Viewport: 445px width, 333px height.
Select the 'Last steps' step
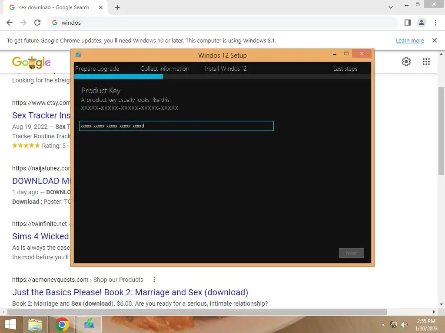tap(345, 69)
